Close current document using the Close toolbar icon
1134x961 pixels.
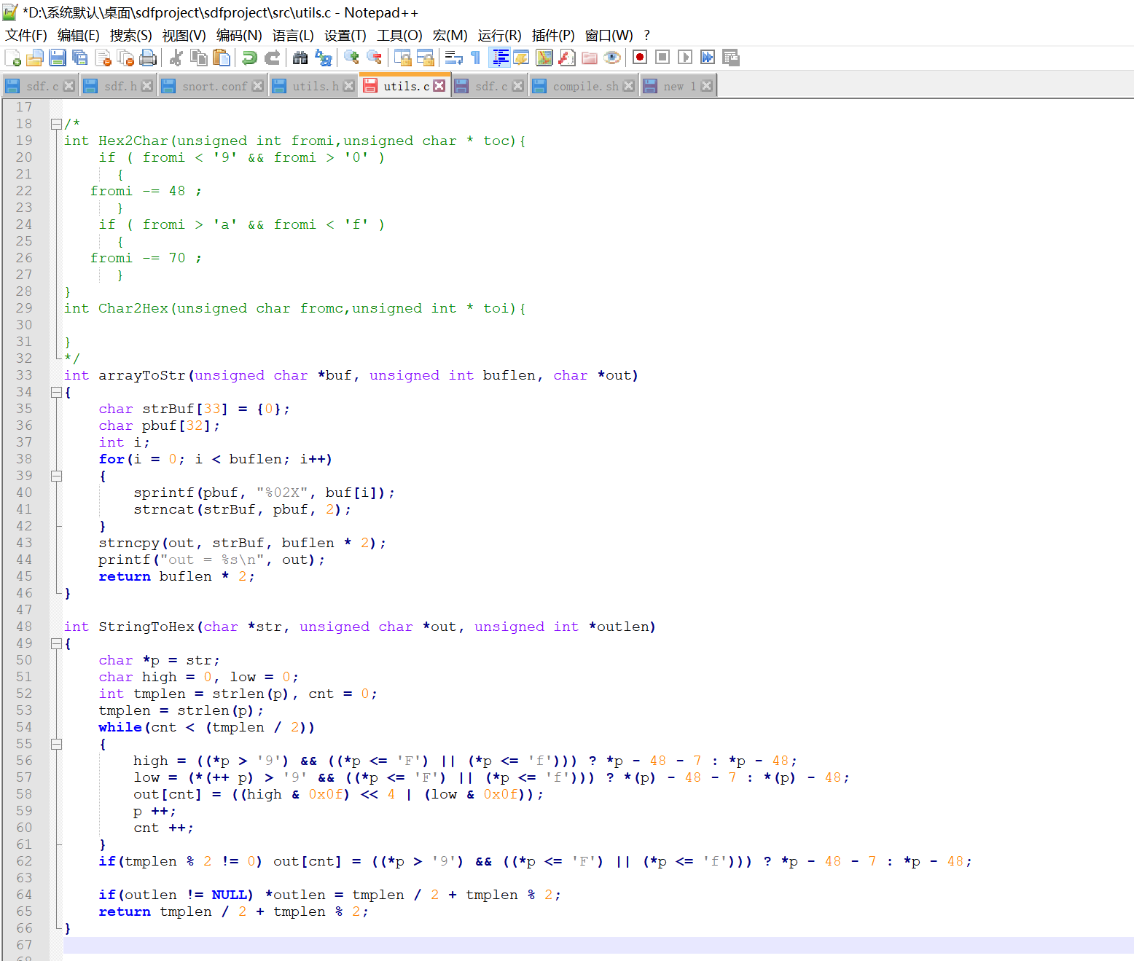tap(103, 58)
